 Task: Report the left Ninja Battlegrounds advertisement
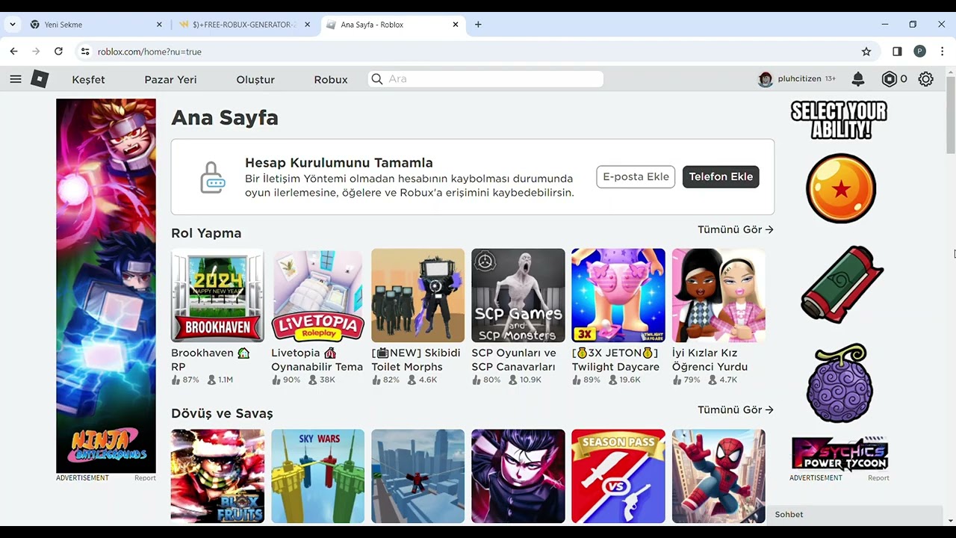pyautogui.click(x=145, y=478)
